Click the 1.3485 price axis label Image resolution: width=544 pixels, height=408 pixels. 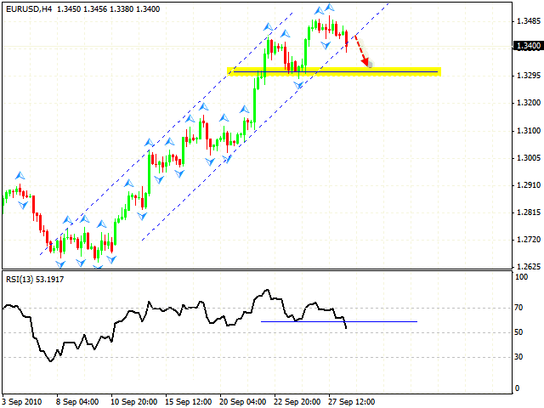click(x=529, y=21)
